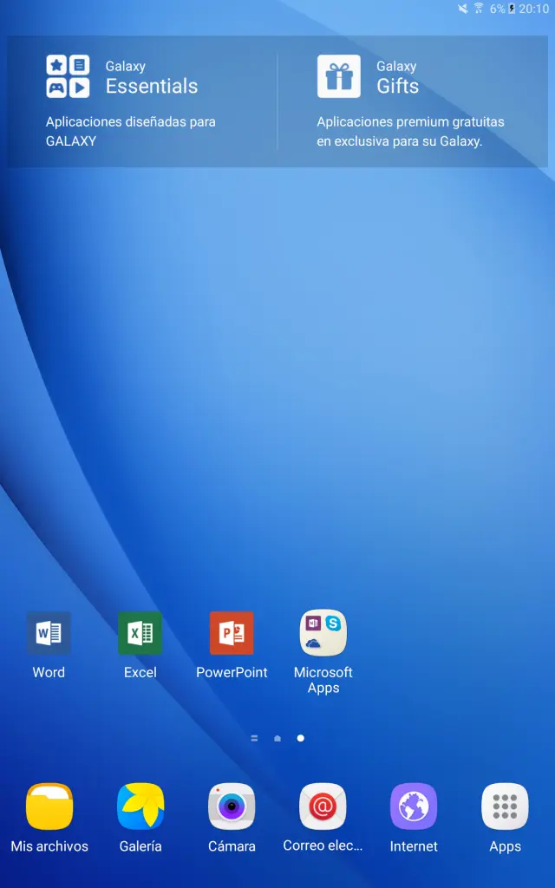Open the Correo electrónico mail app
Viewport: 555px width, 888px height.
[323, 807]
